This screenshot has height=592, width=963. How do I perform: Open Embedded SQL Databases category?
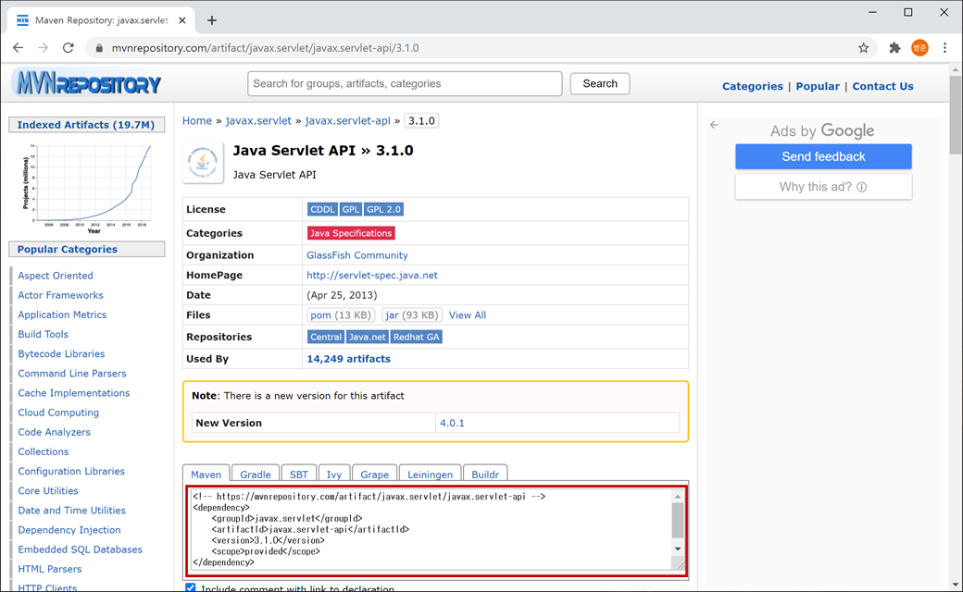click(80, 549)
